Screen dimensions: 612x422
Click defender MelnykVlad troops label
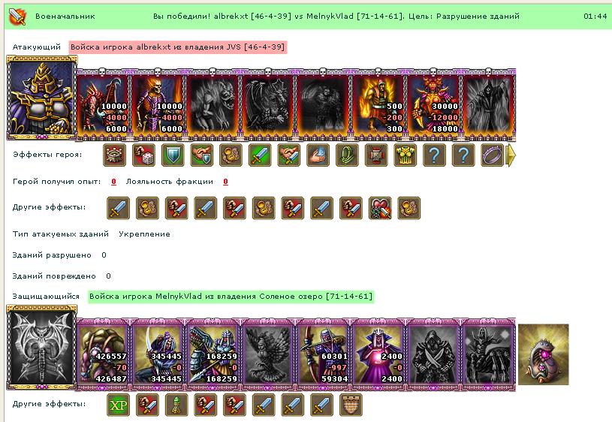[x=231, y=297]
